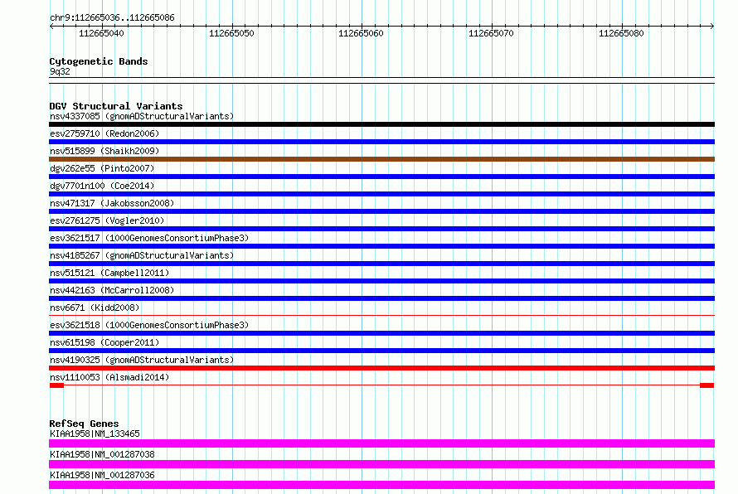
Task: Open esv2761275 (Vogler2010) label
Action: (107, 220)
